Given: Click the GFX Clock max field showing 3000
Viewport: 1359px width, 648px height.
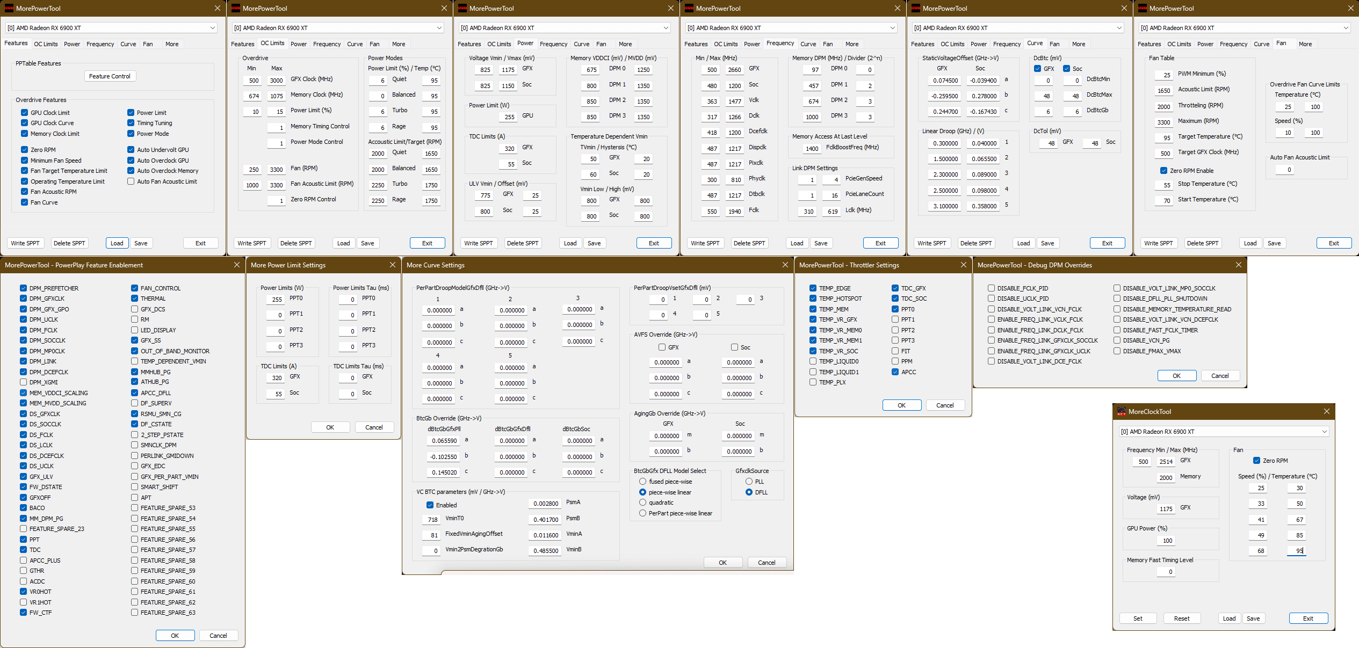Looking at the screenshot, I should click(x=276, y=81).
